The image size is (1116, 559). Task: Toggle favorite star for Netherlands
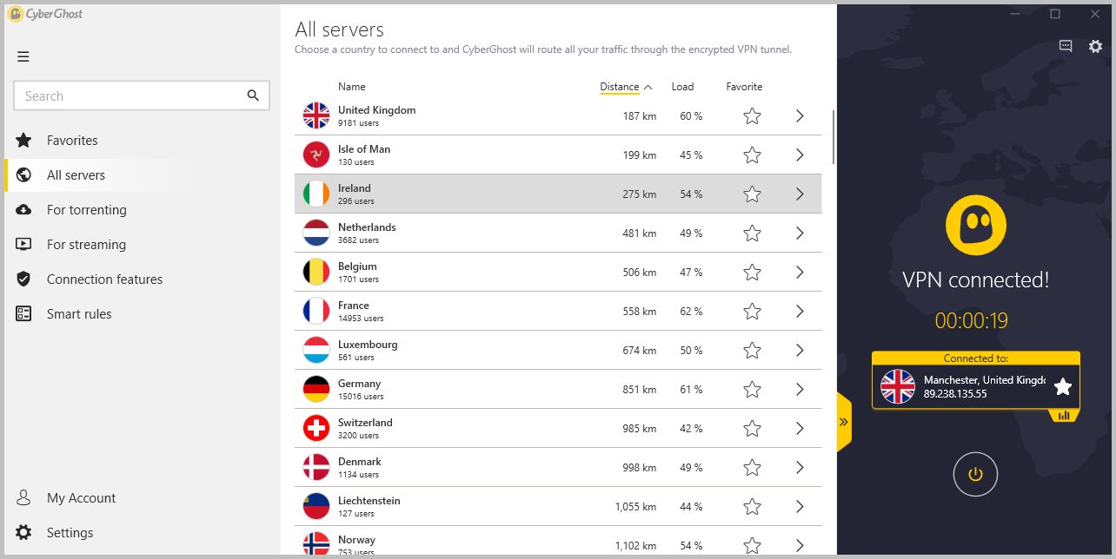[753, 233]
